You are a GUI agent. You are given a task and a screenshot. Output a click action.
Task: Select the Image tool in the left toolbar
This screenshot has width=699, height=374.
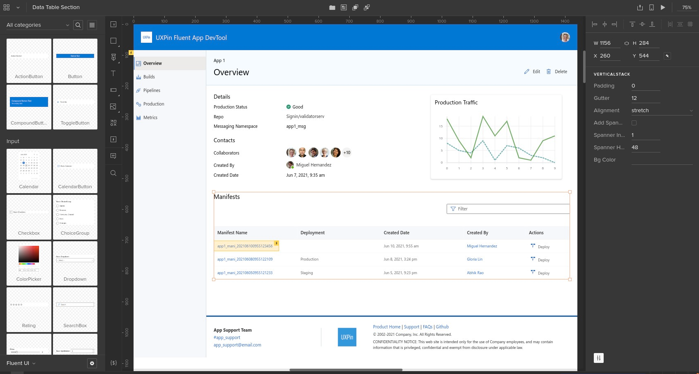tap(113, 106)
